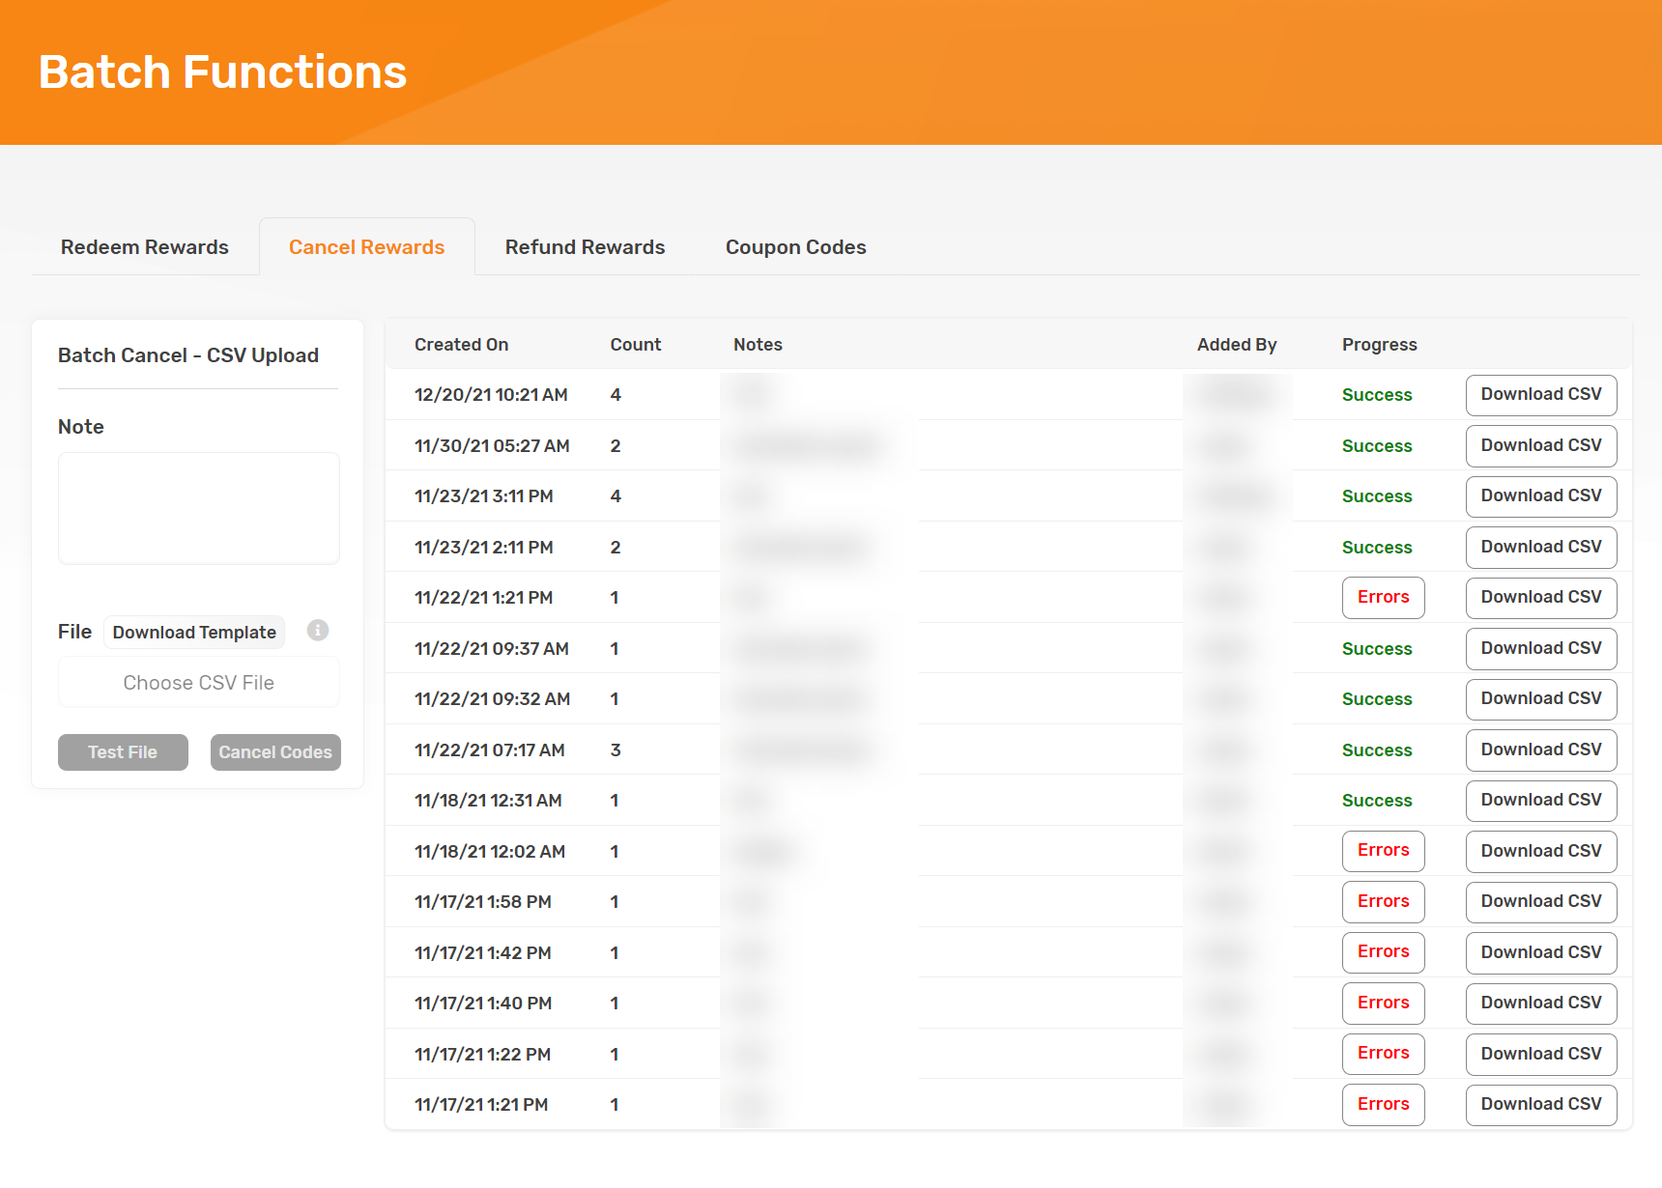Switch to the Redeem Rewards tab
Viewport: 1662px width, 1188px height.
(x=144, y=247)
